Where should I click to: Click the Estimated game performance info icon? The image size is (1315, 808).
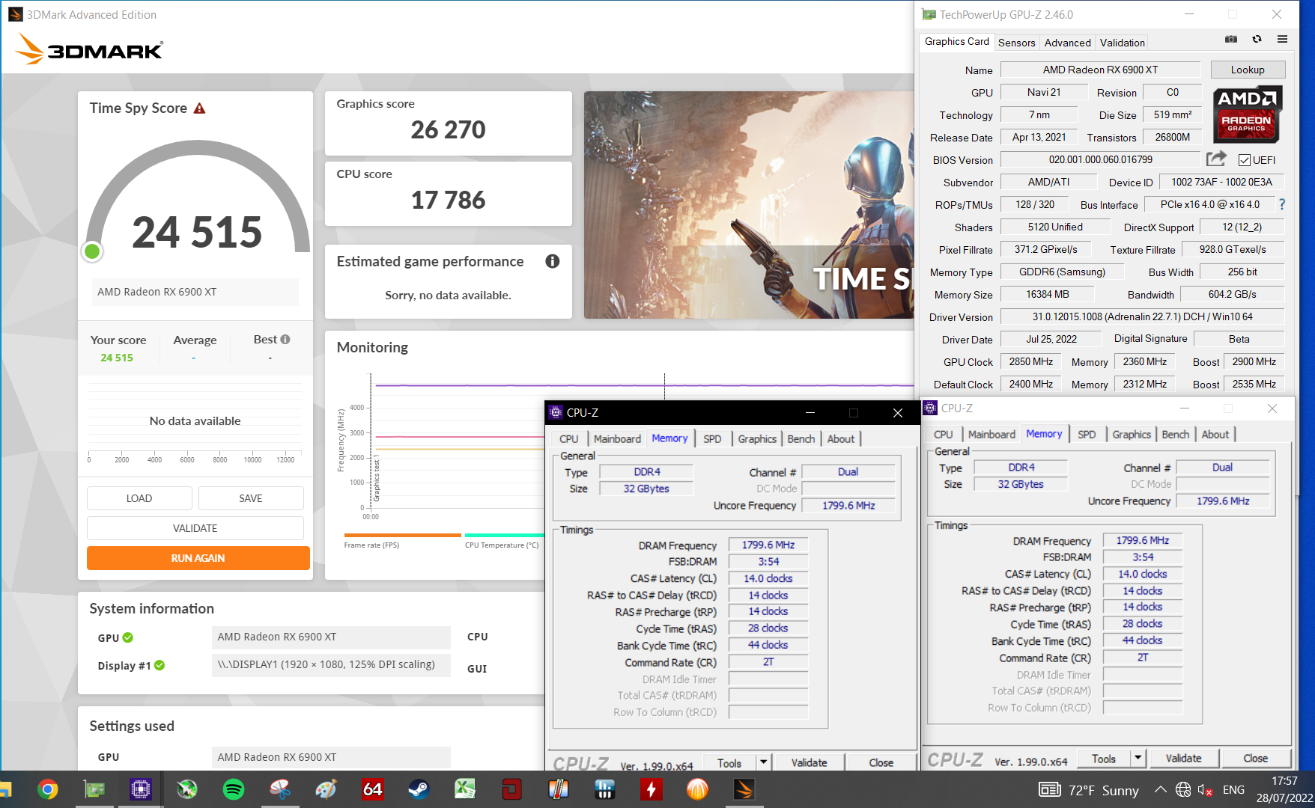point(552,261)
